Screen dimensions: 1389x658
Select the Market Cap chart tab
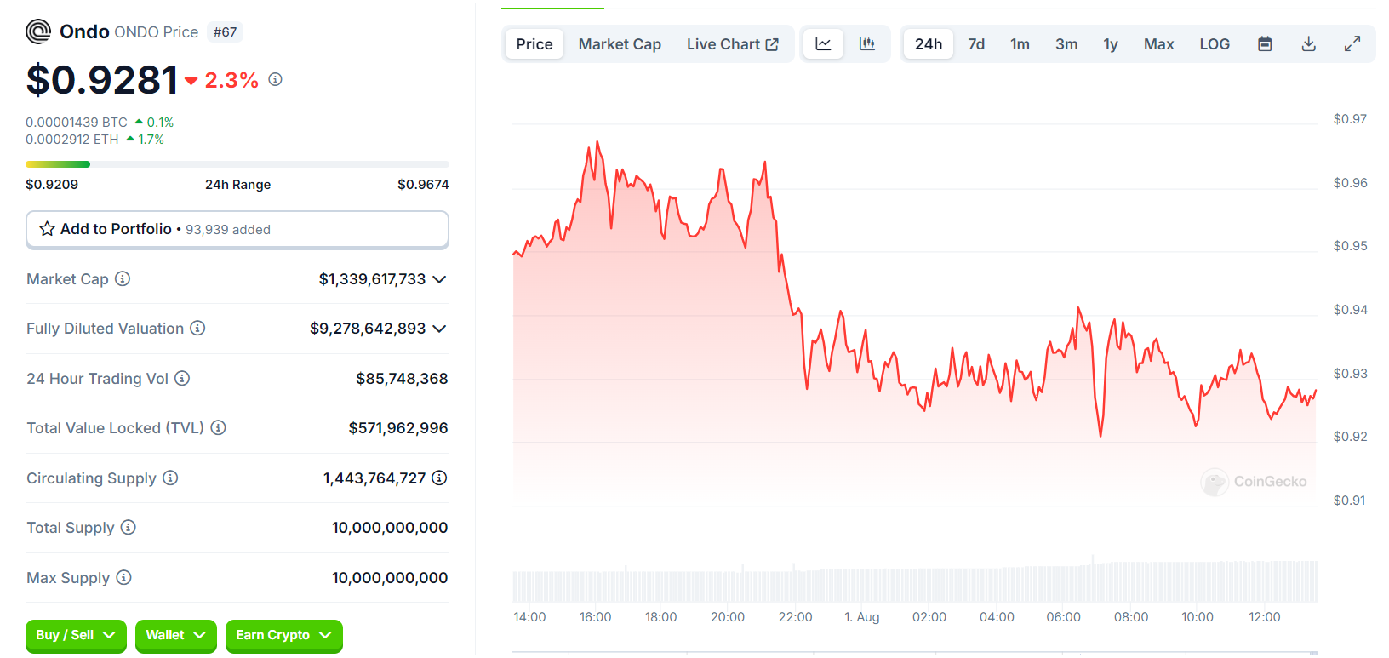pyautogui.click(x=620, y=44)
